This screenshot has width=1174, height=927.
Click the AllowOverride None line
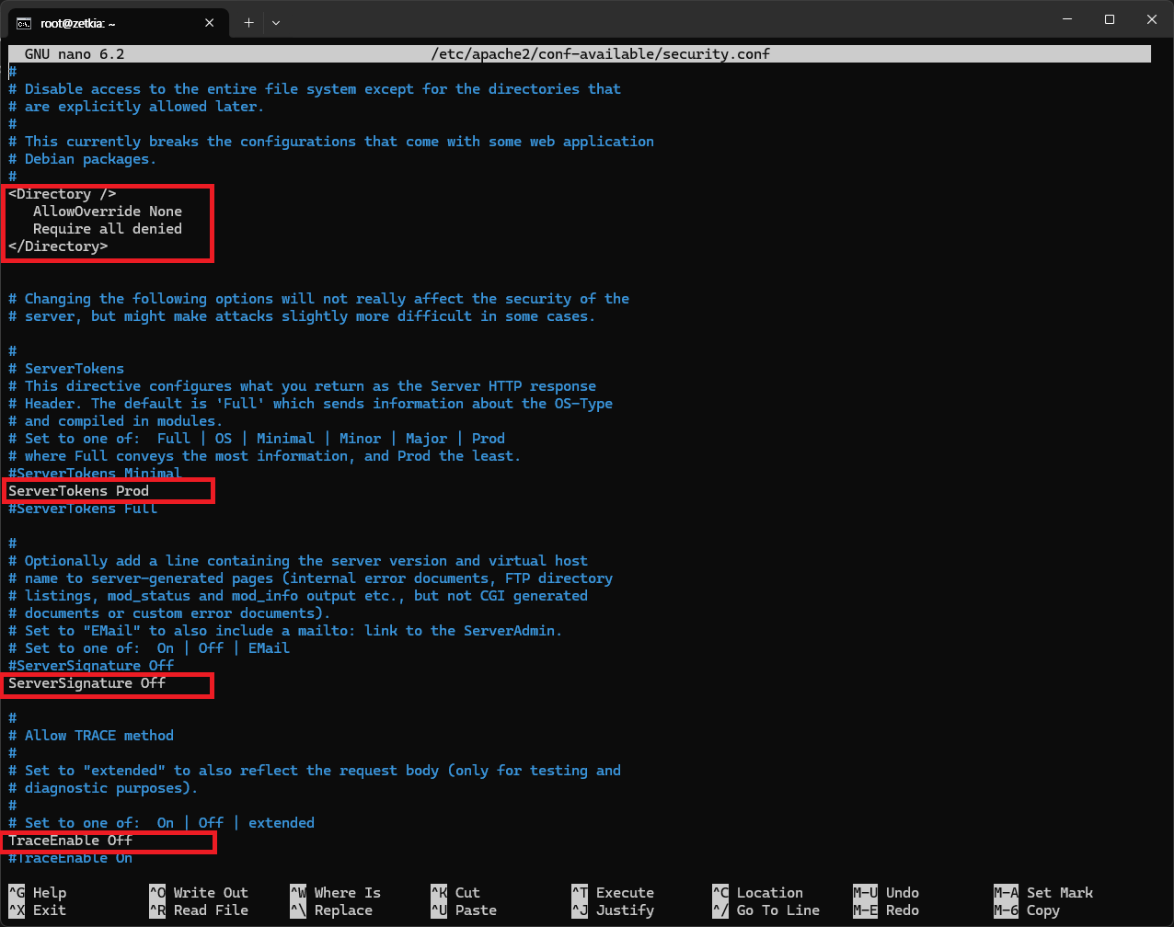tap(108, 212)
